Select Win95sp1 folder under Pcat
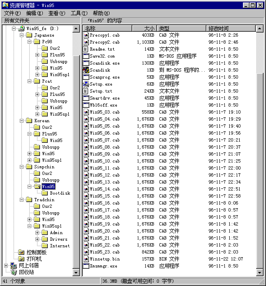266x286 pixels. [x=60, y=114]
